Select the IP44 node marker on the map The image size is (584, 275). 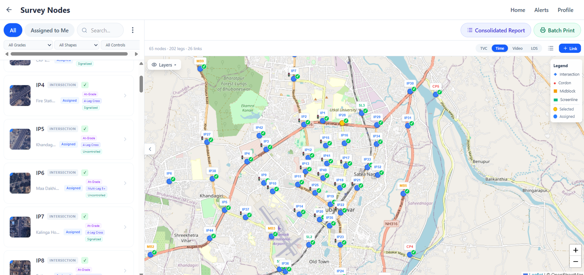pyautogui.click(x=210, y=238)
